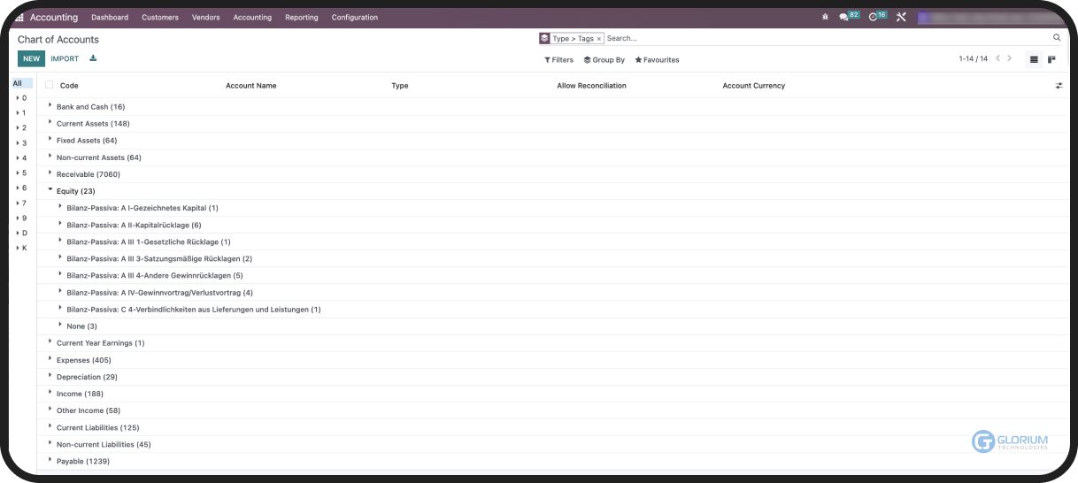Image resolution: width=1078 pixels, height=483 pixels.
Task: Click the search magnifier icon
Action: click(x=1057, y=38)
